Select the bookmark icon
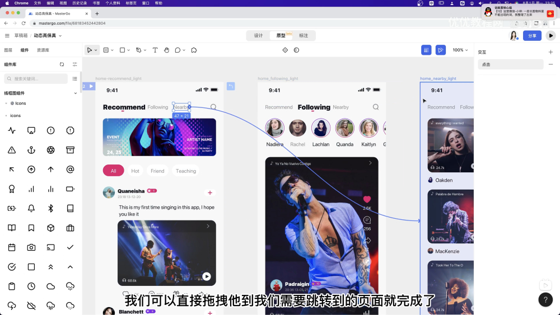The image size is (560, 315). [31, 228]
